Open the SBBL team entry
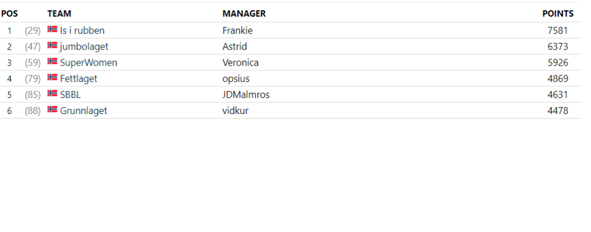The image size is (591, 232). click(70, 95)
